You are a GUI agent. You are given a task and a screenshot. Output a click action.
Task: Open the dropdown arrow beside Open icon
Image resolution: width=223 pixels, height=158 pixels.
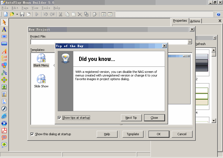[x=17, y=14]
